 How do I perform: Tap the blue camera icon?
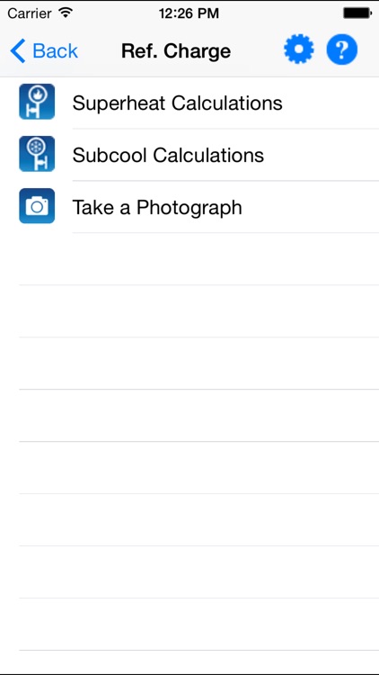coord(37,206)
